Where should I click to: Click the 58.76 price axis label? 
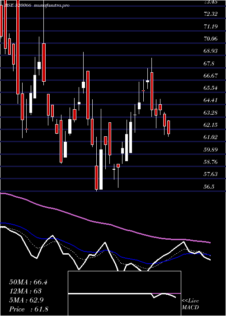[x=211, y=162]
